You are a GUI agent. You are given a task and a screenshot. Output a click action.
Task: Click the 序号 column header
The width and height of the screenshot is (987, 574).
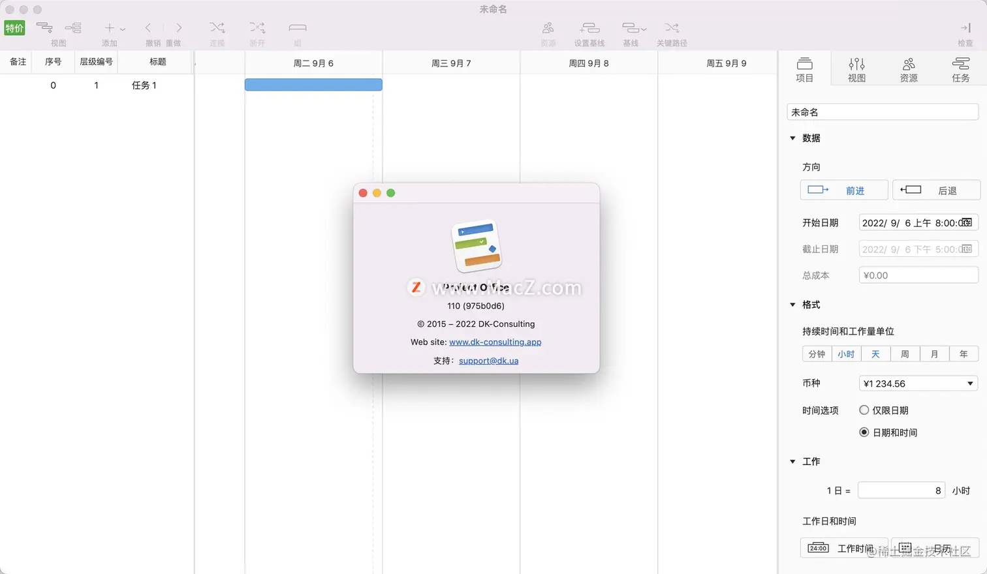(x=54, y=62)
